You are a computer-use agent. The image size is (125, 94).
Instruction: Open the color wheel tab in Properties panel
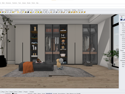coord(122,17)
